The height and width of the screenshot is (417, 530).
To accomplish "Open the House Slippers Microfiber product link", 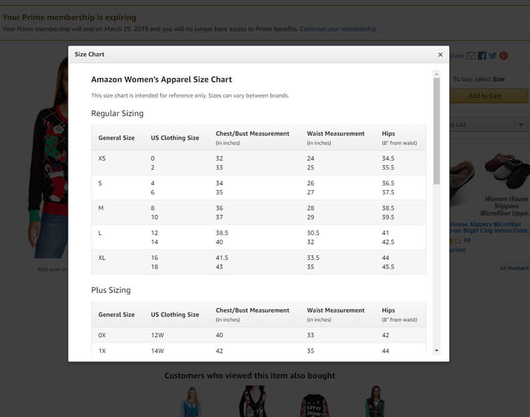I will (x=489, y=228).
